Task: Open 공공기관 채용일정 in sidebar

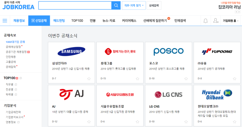Action: point(16,52)
